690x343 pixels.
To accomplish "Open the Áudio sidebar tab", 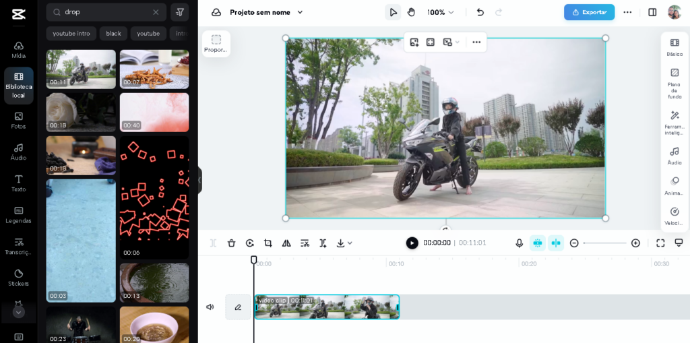I will pyautogui.click(x=18, y=152).
